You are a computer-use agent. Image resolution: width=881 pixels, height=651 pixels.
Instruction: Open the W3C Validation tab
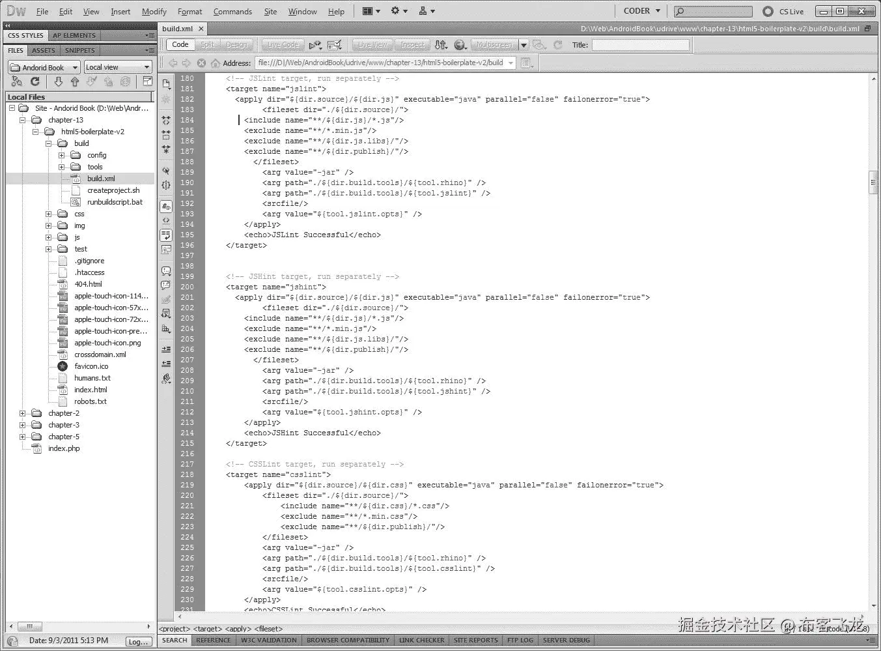(x=268, y=640)
